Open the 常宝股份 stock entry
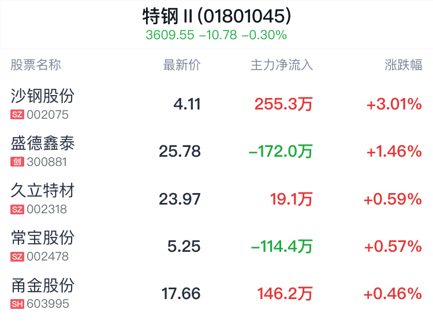The image size is (433, 325). click(x=216, y=246)
